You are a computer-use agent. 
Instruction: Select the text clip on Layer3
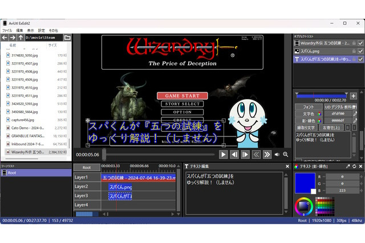pos(120,196)
